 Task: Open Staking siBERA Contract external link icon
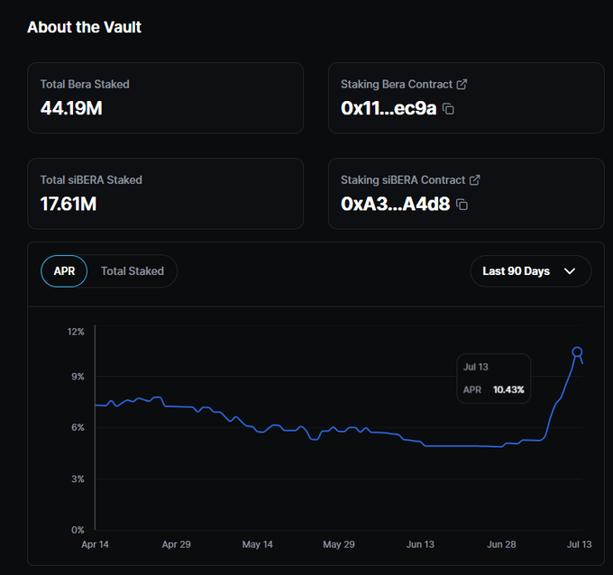click(x=474, y=180)
